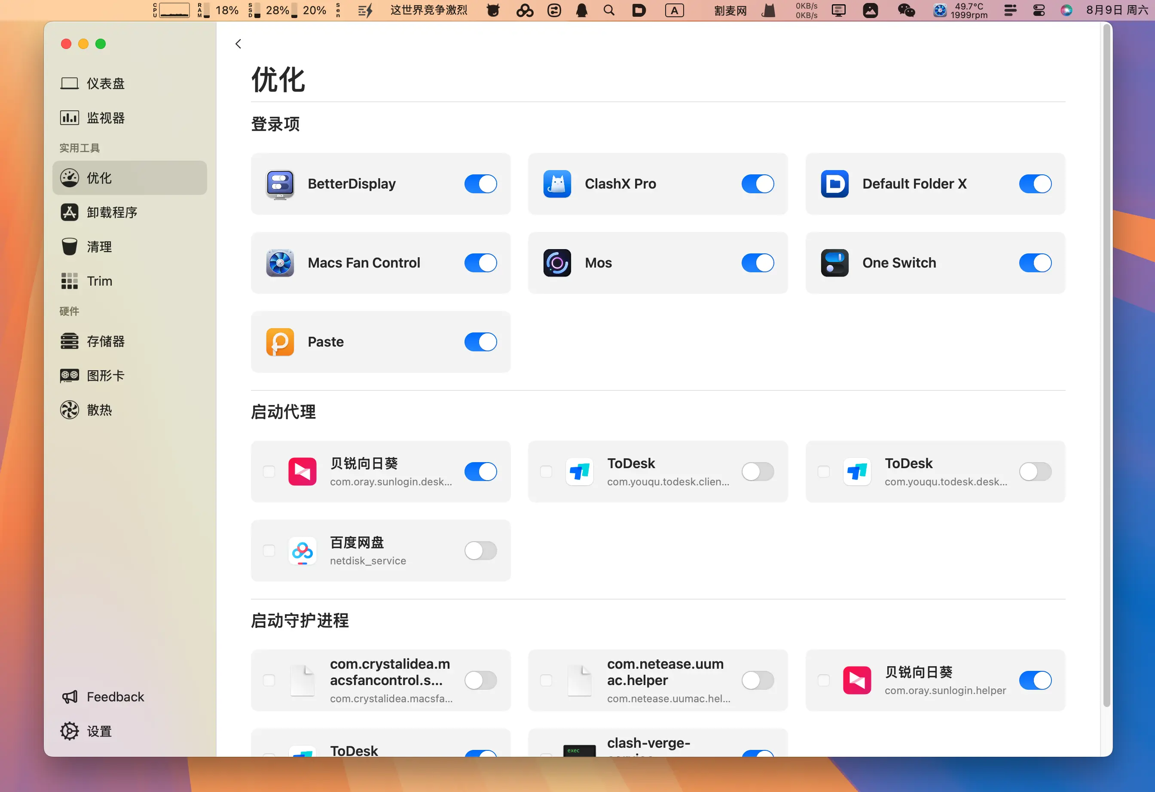This screenshot has height=792, width=1155.
Task: Turn off Default Folder X toggle
Action: pos(1035,184)
